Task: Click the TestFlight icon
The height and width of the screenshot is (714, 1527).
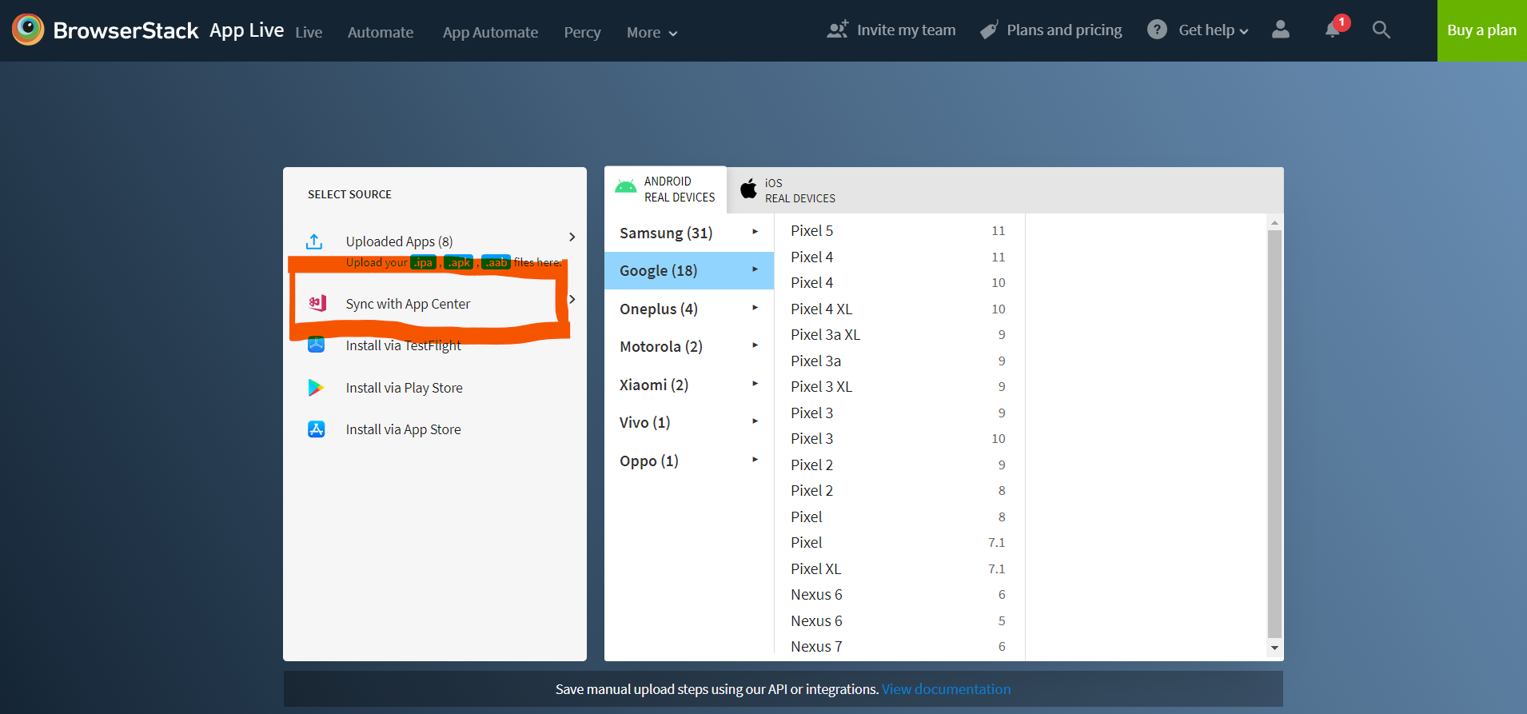Action: pos(317,345)
